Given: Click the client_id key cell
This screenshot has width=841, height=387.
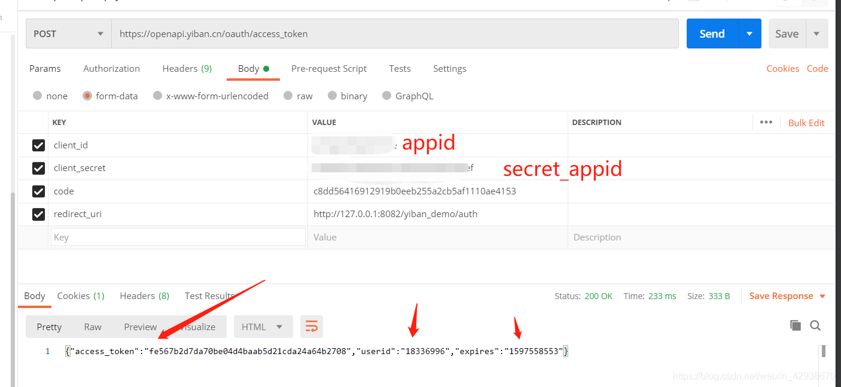Looking at the screenshot, I should click(178, 145).
